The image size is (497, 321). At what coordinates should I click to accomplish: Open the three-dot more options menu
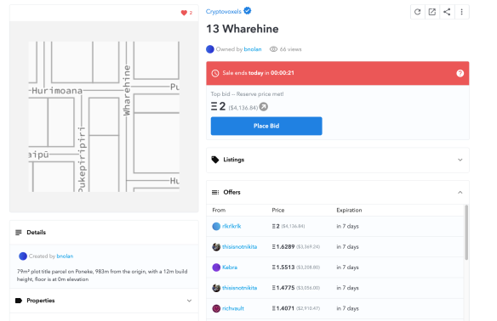(x=461, y=12)
